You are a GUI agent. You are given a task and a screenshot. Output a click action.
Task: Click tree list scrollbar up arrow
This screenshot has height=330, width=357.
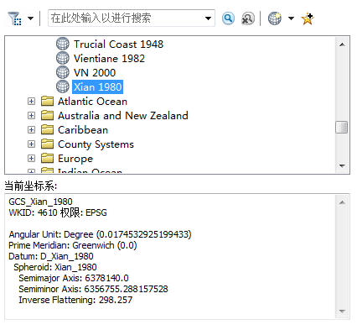click(x=342, y=45)
